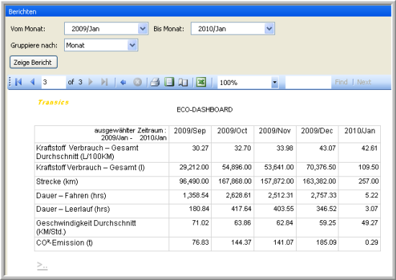Export report to Excel

(x=201, y=82)
